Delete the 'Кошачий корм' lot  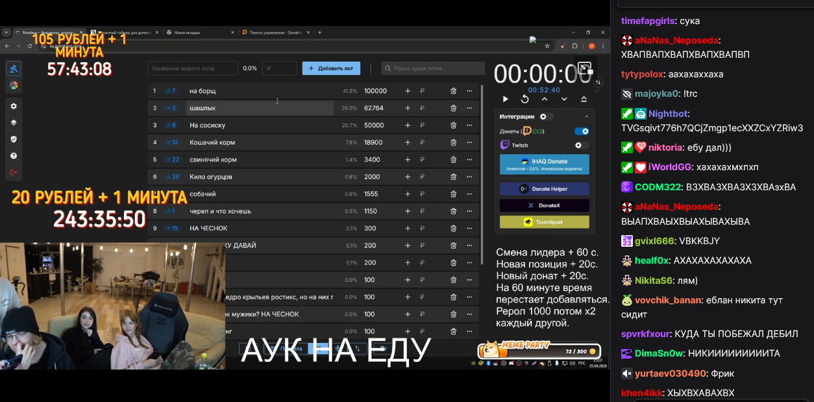(453, 142)
